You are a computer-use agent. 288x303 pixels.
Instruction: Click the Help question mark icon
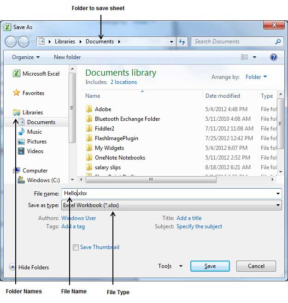(274, 57)
